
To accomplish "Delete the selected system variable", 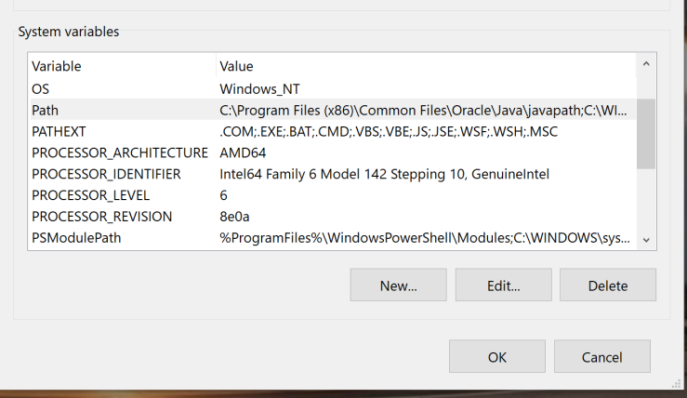I will click(608, 285).
